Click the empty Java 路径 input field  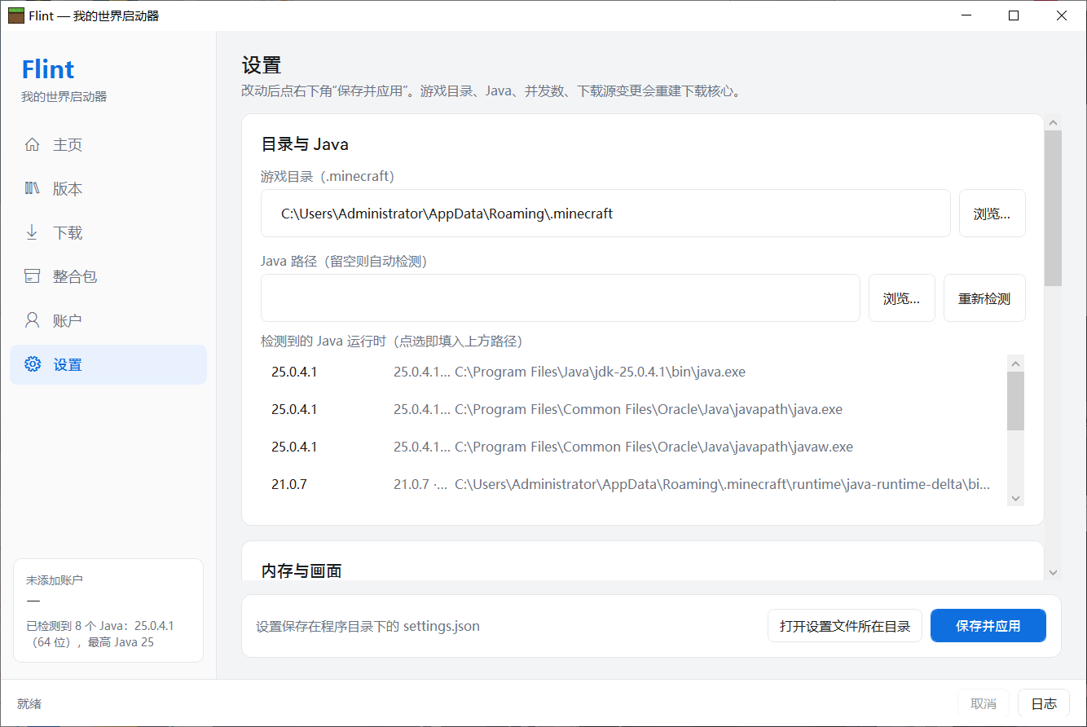pyautogui.click(x=561, y=298)
